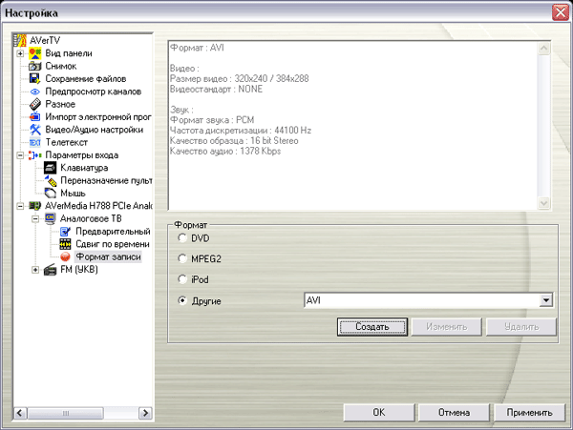Select Снимок in the settings tree
This screenshot has width=573, height=430.
click(61, 66)
